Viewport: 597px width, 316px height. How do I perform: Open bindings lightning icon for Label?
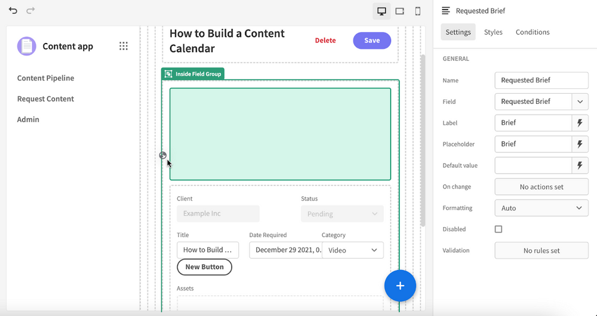click(x=580, y=122)
